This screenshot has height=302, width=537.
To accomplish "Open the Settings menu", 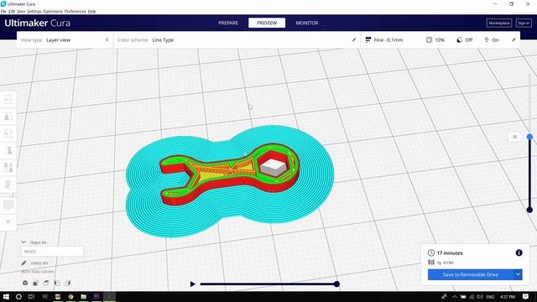I will point(34,11).
